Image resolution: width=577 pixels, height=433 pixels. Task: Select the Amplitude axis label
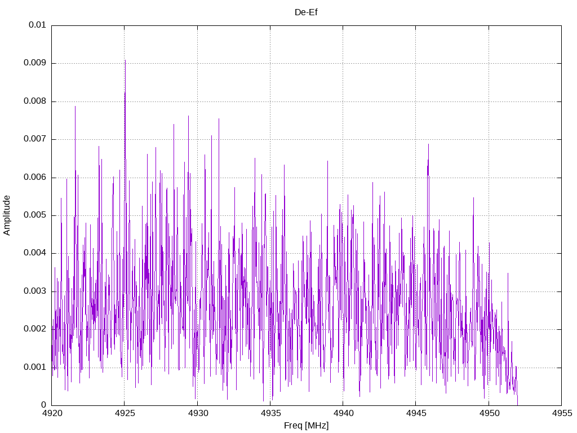tap(7, 215)
